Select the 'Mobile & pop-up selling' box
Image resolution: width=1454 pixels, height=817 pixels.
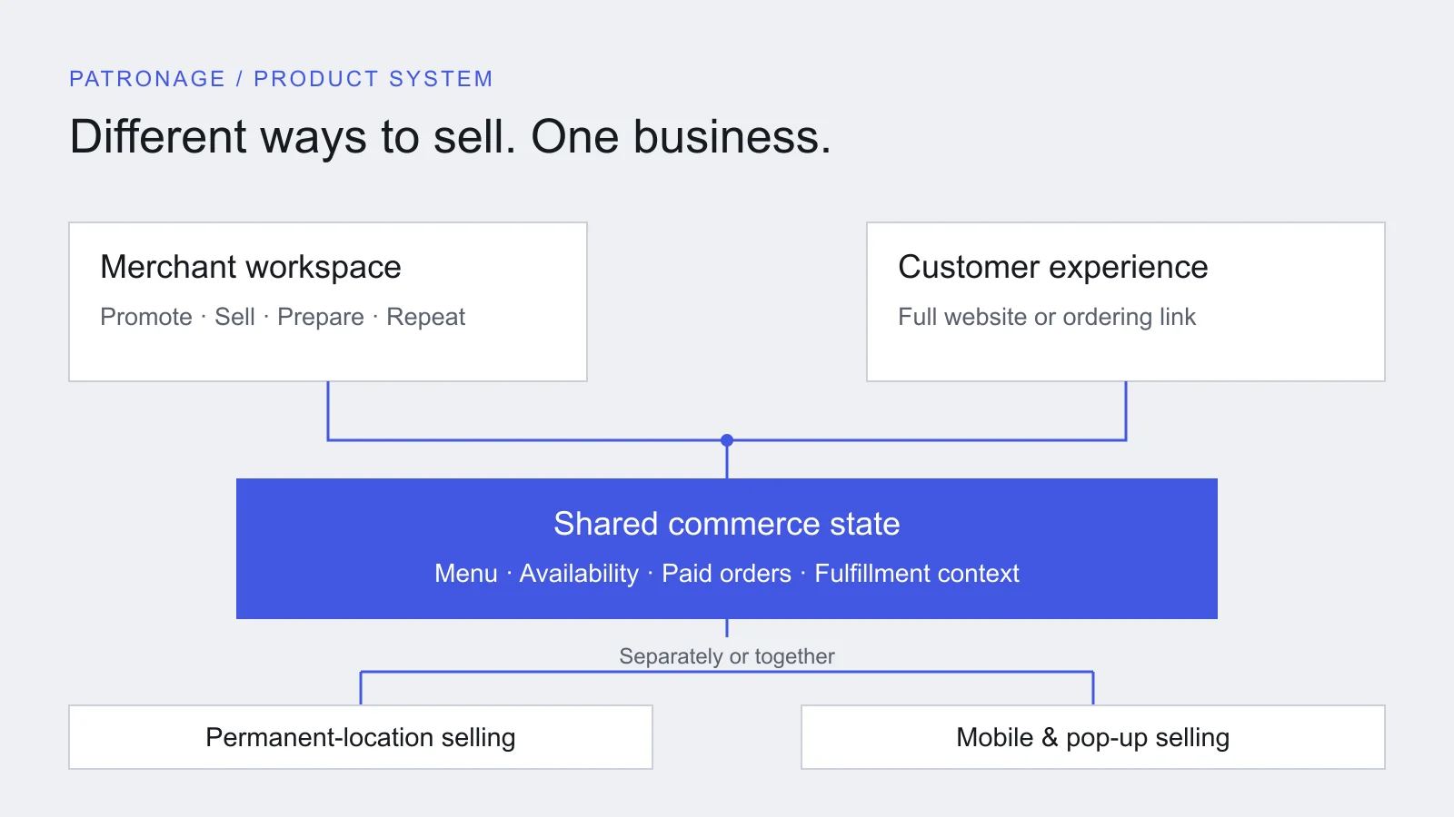[1093, 737]
